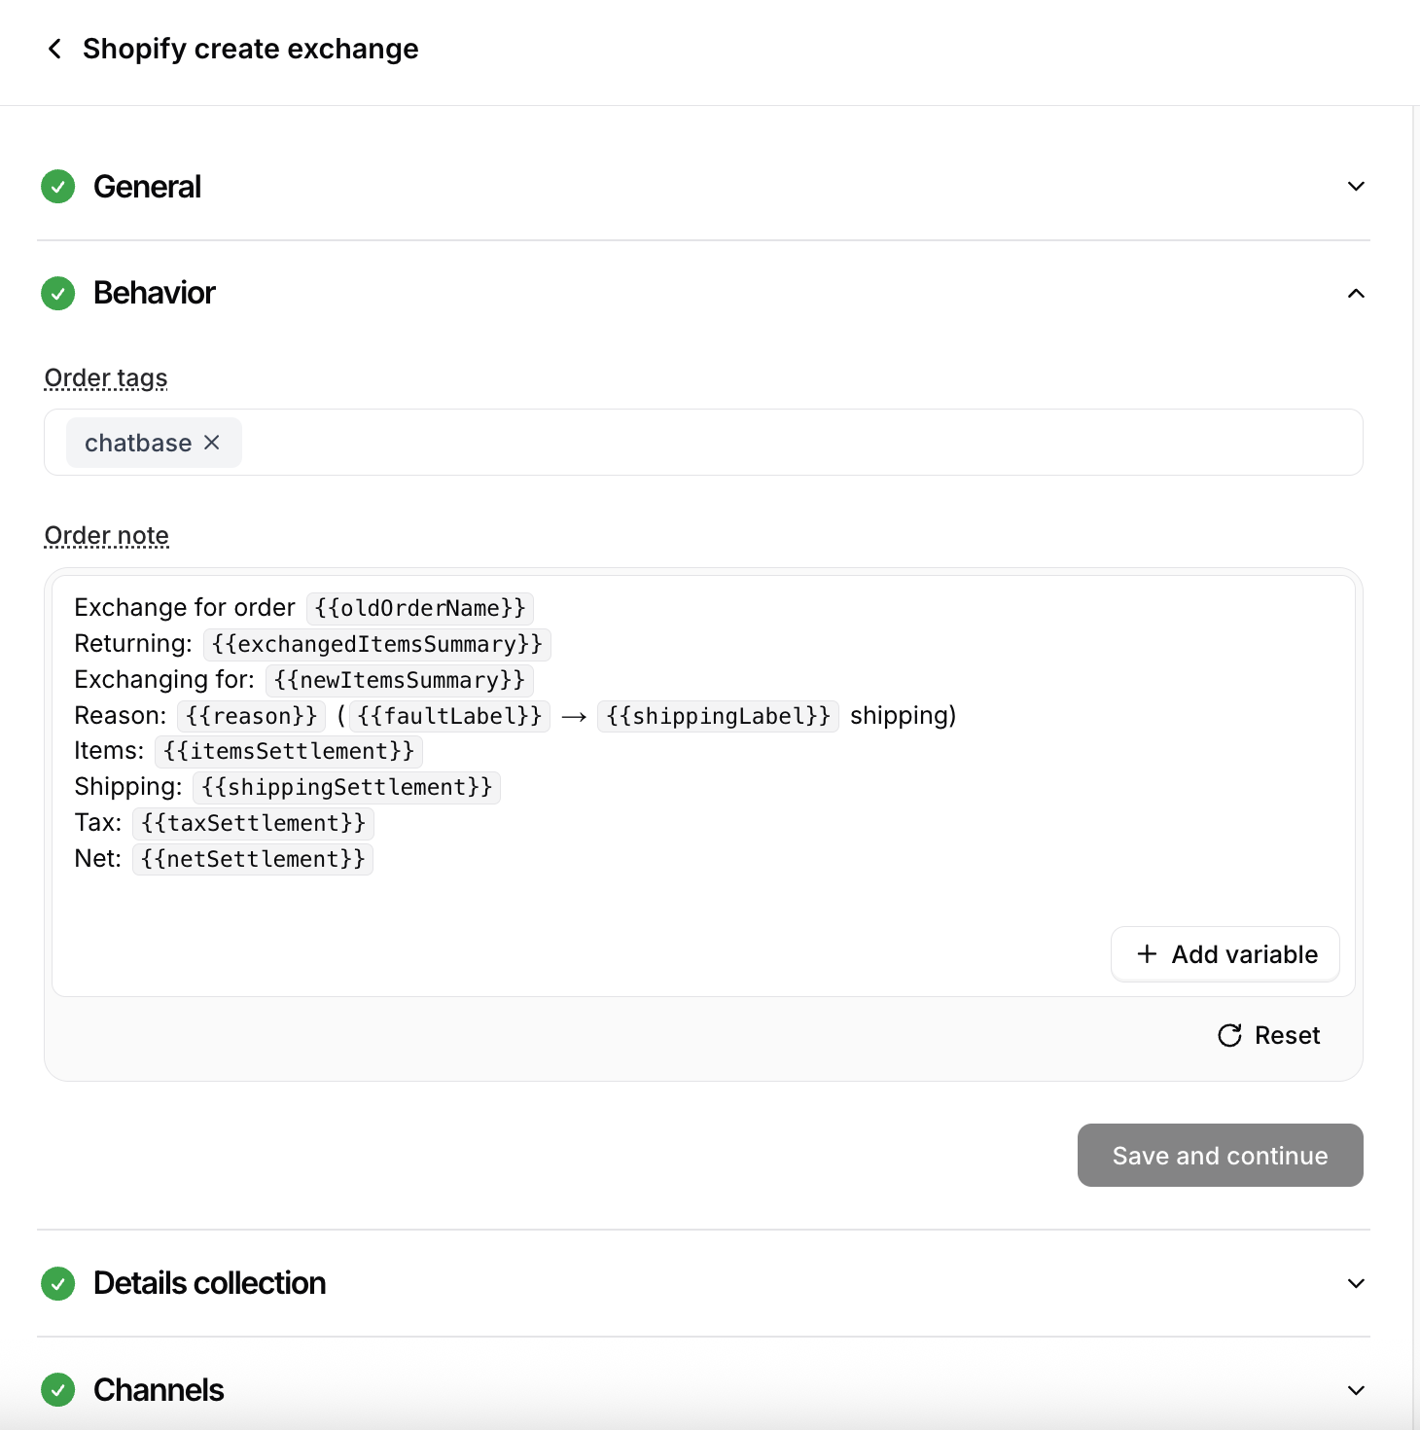Image resolution: width=1420 pixels, height=1430 pixels.
Task: Reset the order note to default
Action: 1268,1035
